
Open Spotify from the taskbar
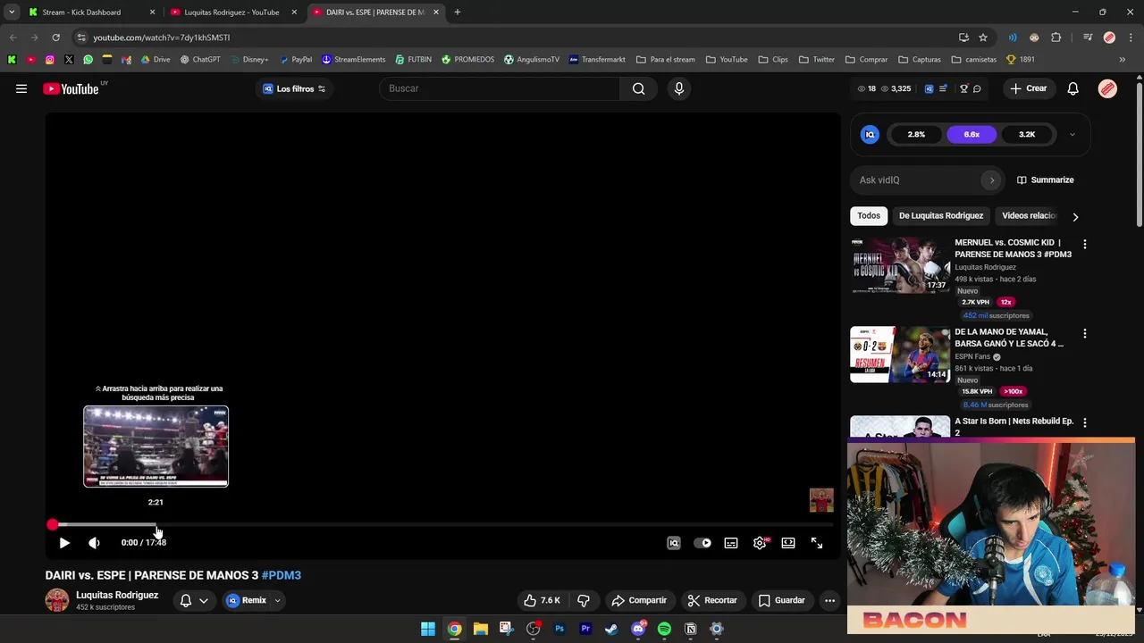(664, 629)
